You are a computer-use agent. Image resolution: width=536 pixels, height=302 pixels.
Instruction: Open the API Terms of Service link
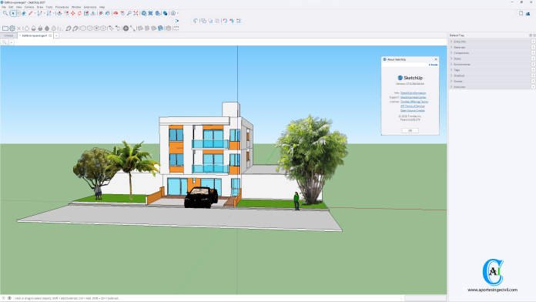(412, 106)
